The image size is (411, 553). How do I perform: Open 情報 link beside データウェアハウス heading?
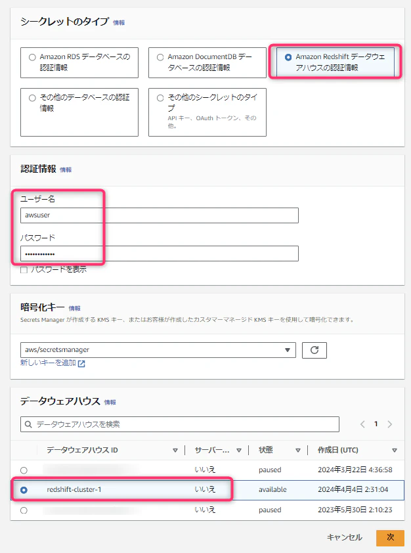(x=110, y=403)
